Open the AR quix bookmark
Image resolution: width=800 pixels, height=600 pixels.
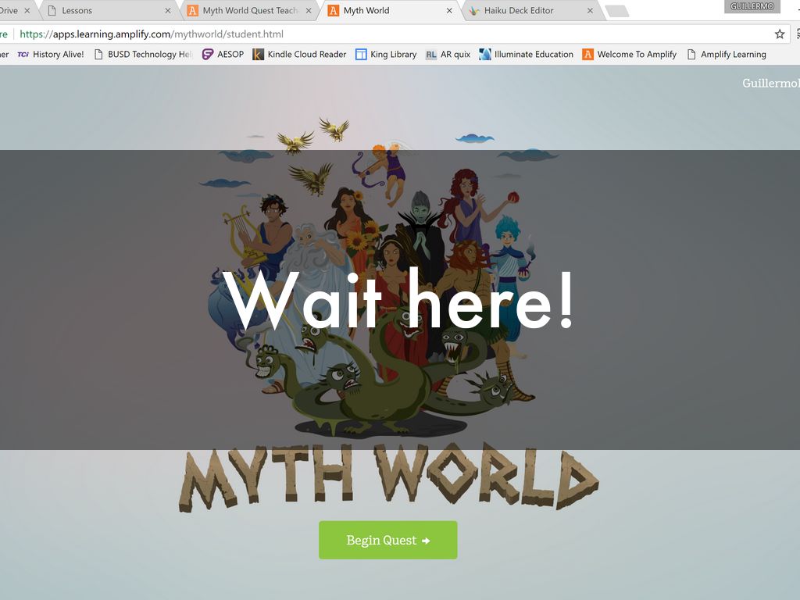(448, 55)
